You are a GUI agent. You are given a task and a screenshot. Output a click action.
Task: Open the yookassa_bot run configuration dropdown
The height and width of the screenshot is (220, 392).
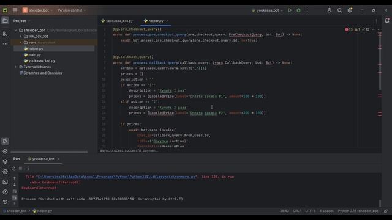267,10
